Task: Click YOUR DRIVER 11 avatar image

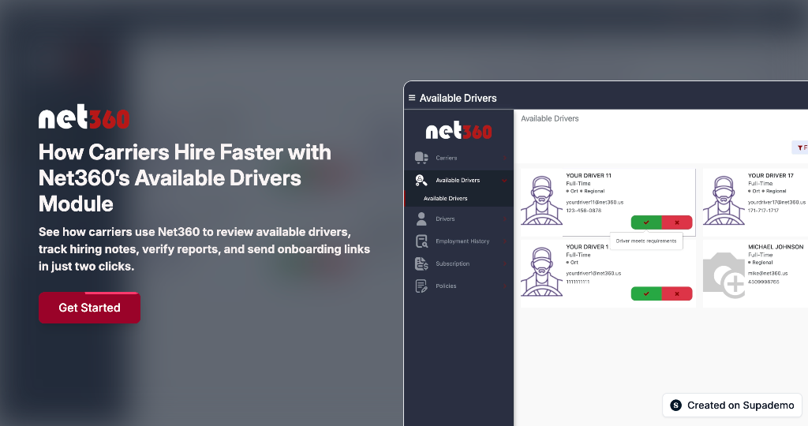Action: tap(541, 200)
